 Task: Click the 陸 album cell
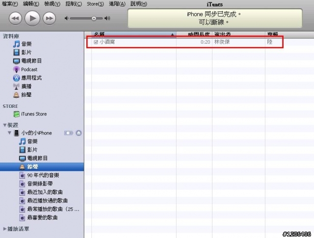click(x=269, y=42)
